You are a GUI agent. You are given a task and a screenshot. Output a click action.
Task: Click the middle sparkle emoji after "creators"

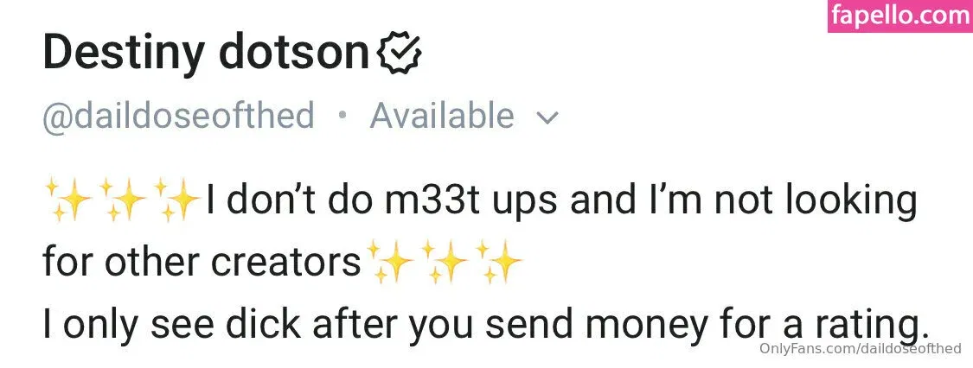pos(445,262)
